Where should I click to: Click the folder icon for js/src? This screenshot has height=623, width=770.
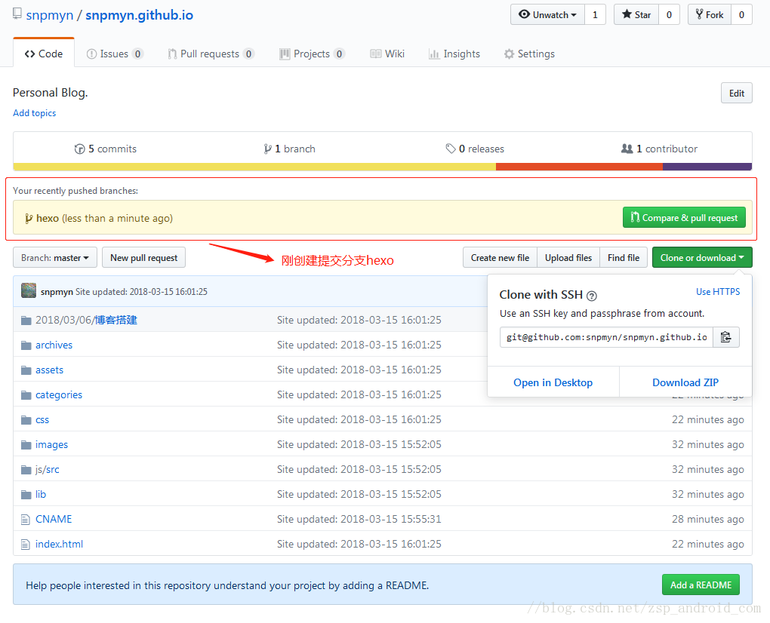click(26, 470)
